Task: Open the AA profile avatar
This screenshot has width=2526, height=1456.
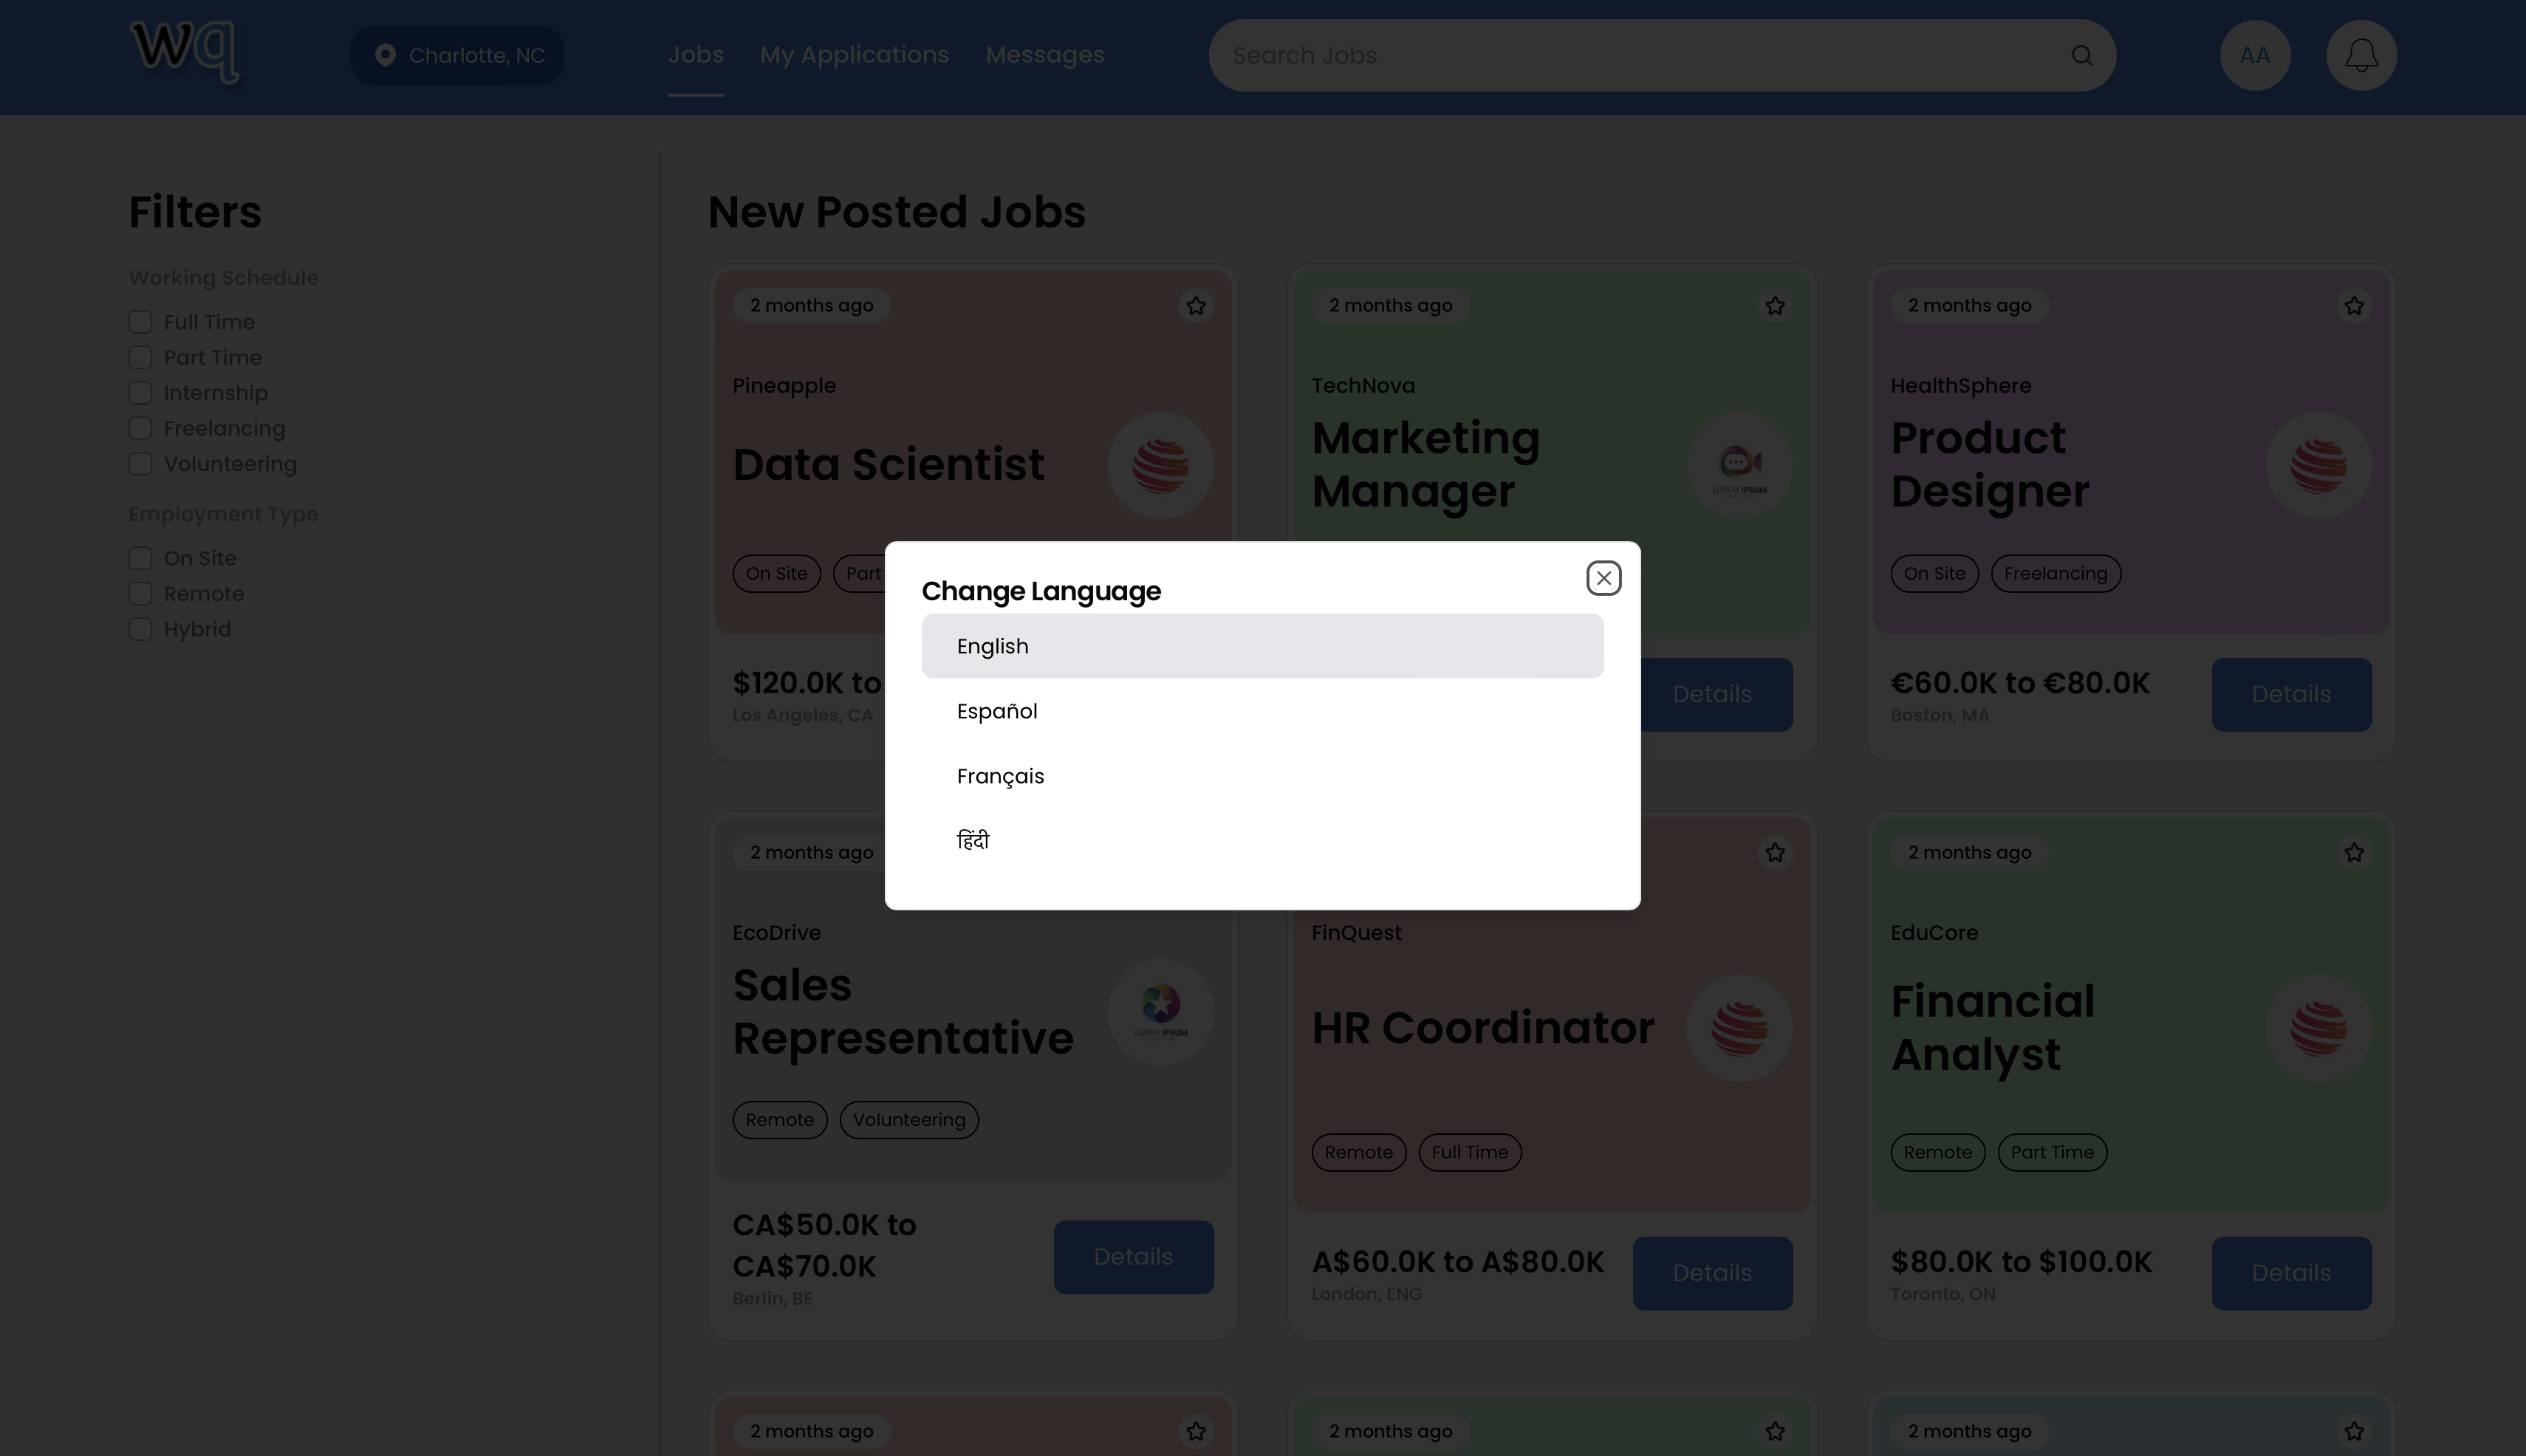Action: pos(2255,56)
